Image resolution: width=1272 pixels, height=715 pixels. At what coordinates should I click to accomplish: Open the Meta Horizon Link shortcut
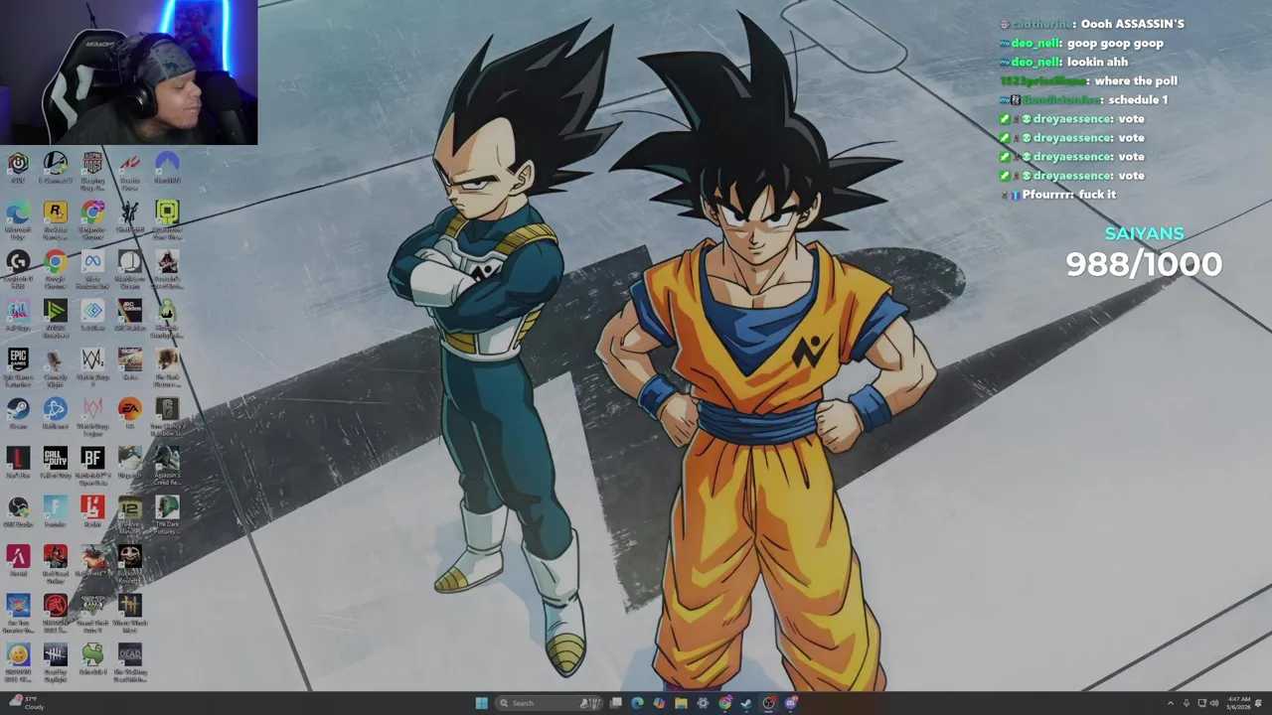(92, 267)
